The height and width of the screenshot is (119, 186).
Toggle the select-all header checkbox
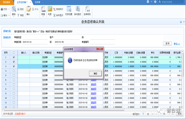click(14, 53)
